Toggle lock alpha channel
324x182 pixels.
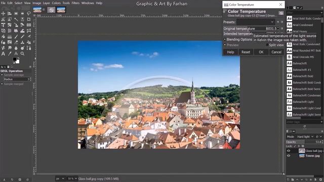pos(303,146)
